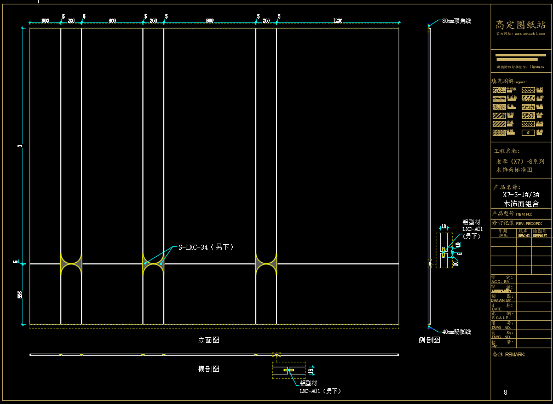Click the X7-S-1#/3# product name
Image resolution: width=553 pixels, height=404 pixels.
[521, 195]
